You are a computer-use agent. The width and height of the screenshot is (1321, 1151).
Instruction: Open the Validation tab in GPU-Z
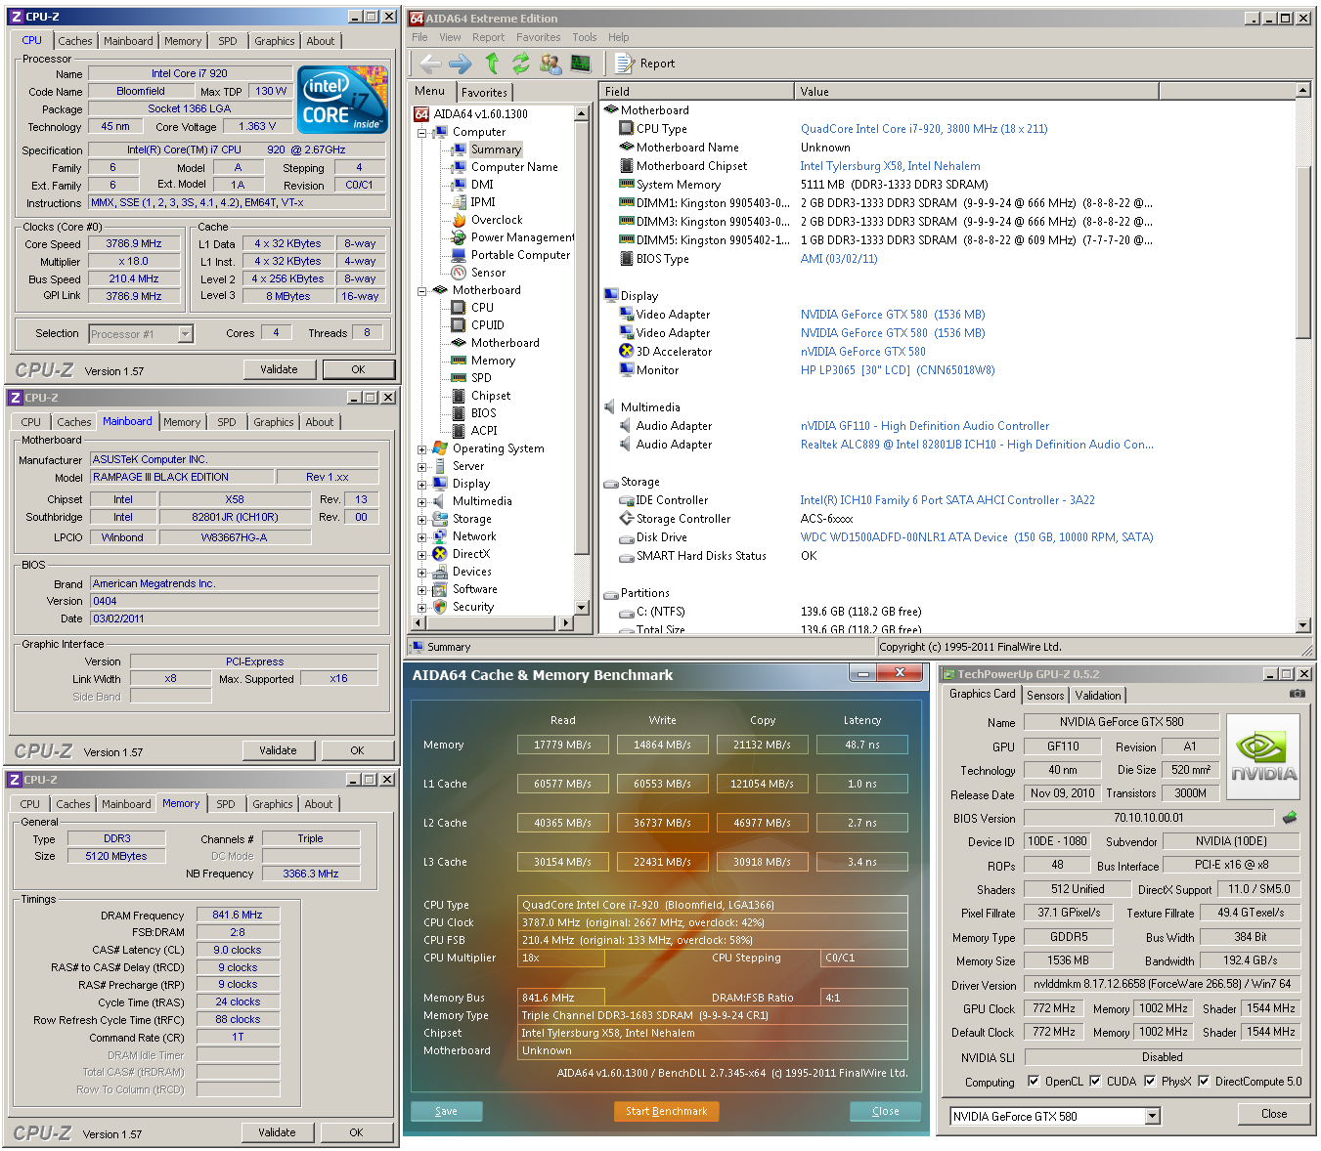pyautogui.click(x=1098, y=696)
